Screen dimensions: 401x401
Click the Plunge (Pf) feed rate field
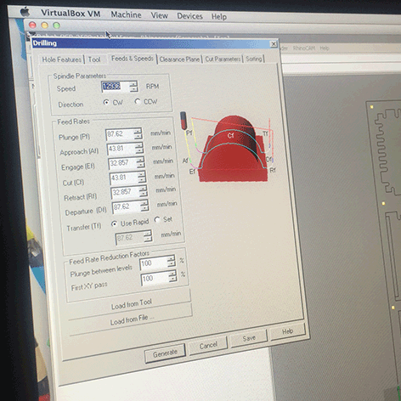point(120,134)
